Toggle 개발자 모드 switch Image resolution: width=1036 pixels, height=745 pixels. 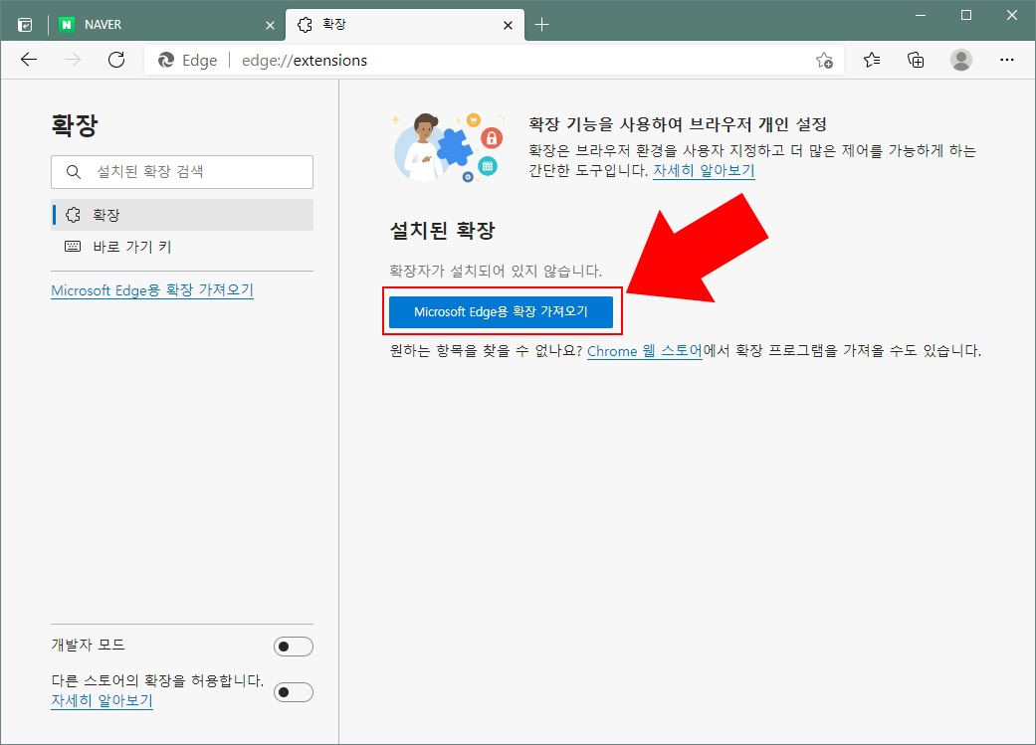pyautogui.click(x=294, y=647)
